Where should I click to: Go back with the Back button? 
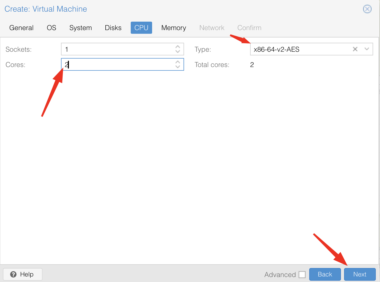pyautogui.click(x=325, y=274)
